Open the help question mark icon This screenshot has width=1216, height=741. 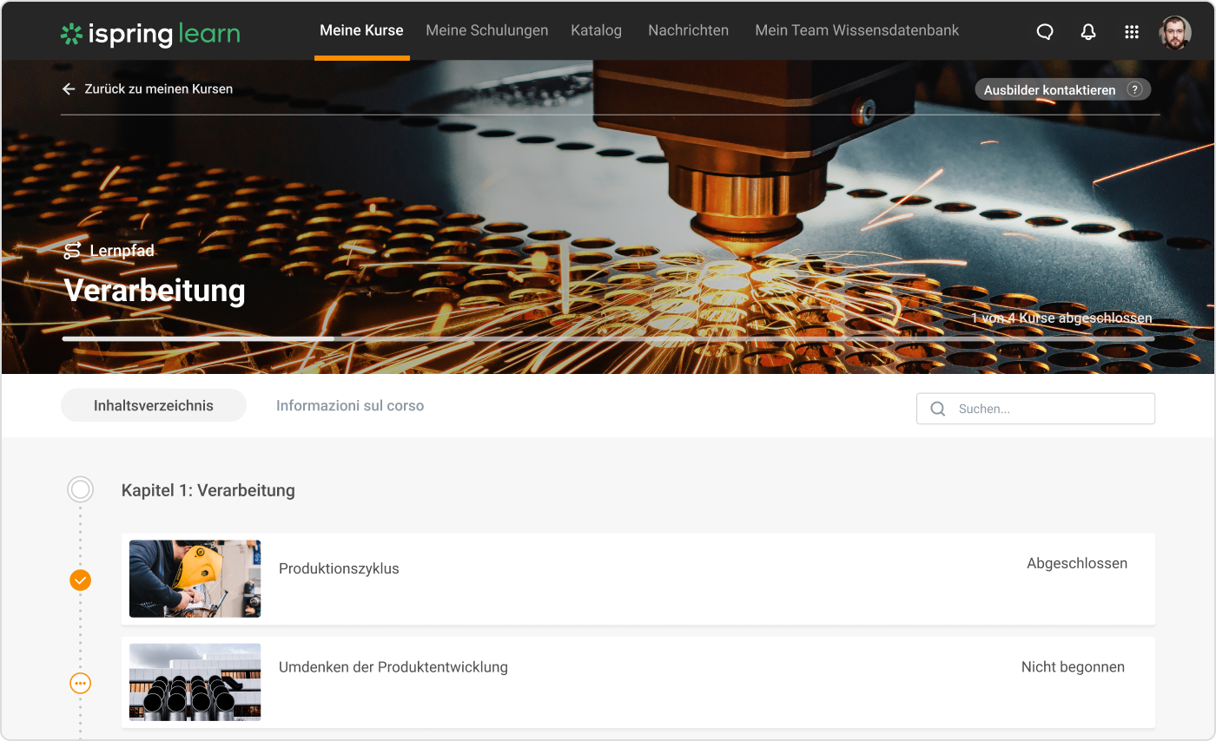(x=1134, y=89)
